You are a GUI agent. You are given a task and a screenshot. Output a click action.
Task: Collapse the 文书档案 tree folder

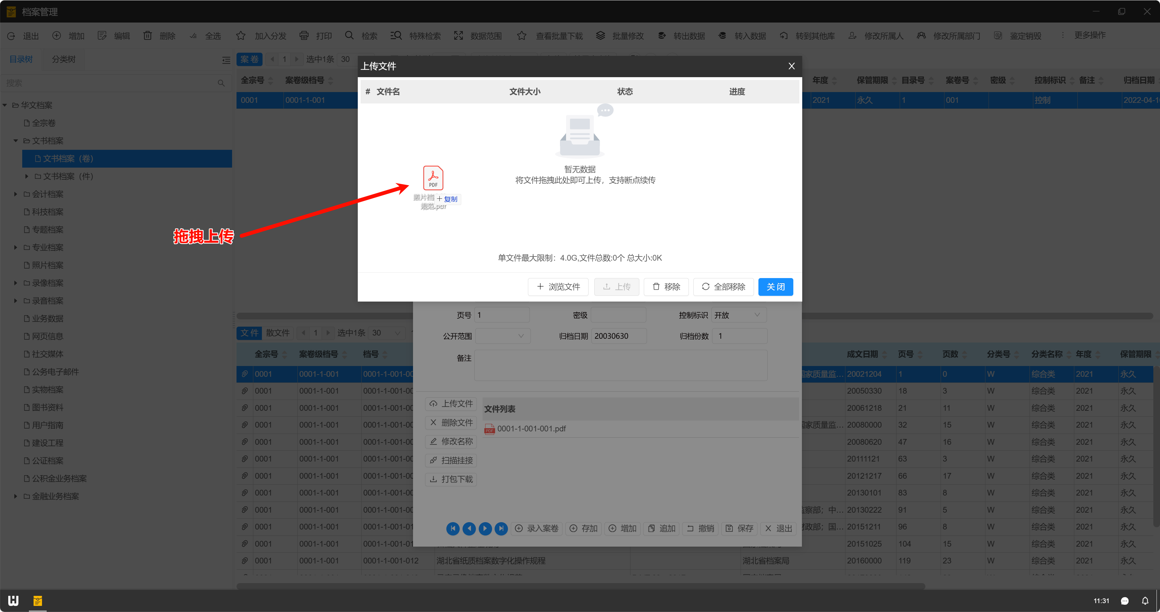click(x=16, y=141)
